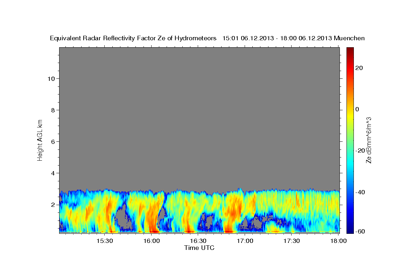Screen dimensions: 420x280
Task: Click the '17:00' time tick label
Action: coord(245,241)
